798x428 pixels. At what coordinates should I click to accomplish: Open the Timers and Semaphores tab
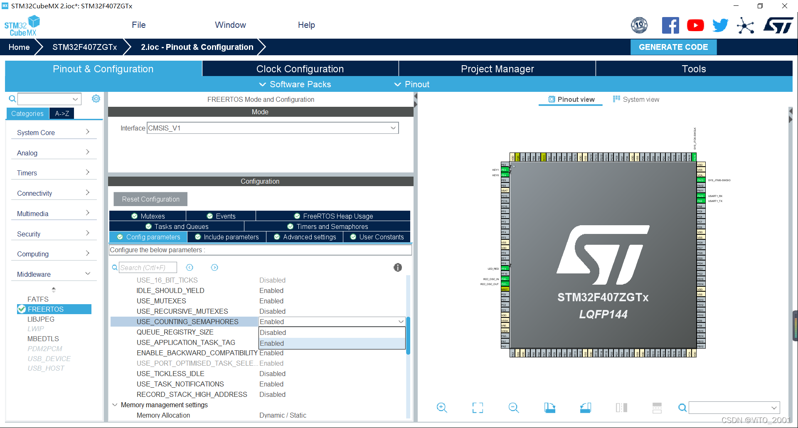(328, 226)
